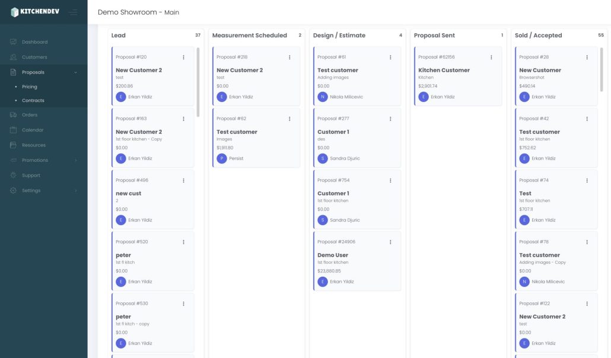Viewport: 611px width, 358px height.
Task: Open the Kitchen Customer proposal card
Action: pos(458,76)
